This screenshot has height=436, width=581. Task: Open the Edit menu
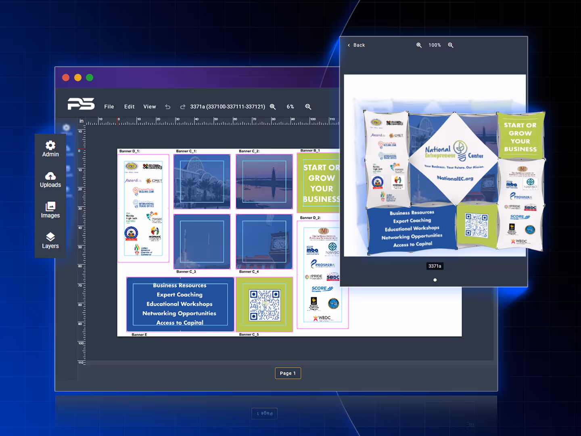(x=130, y=107)
